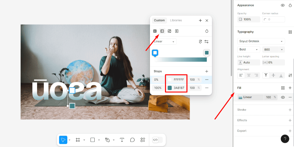The width and height of the screenshot is (294, 147).
Task: Open the Actions/components tool
Action: click(143, 140)
